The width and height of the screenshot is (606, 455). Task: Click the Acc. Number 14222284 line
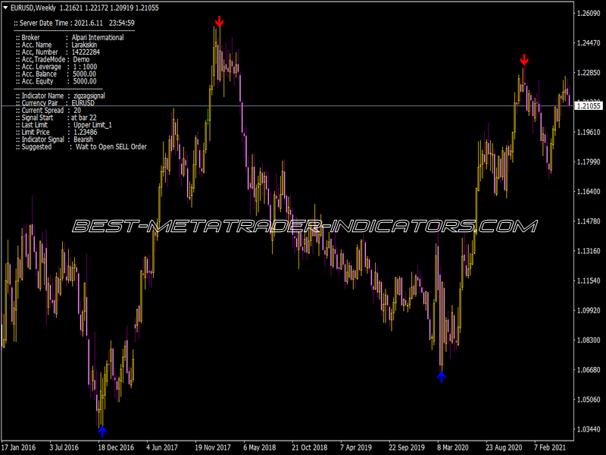(58, 52)
